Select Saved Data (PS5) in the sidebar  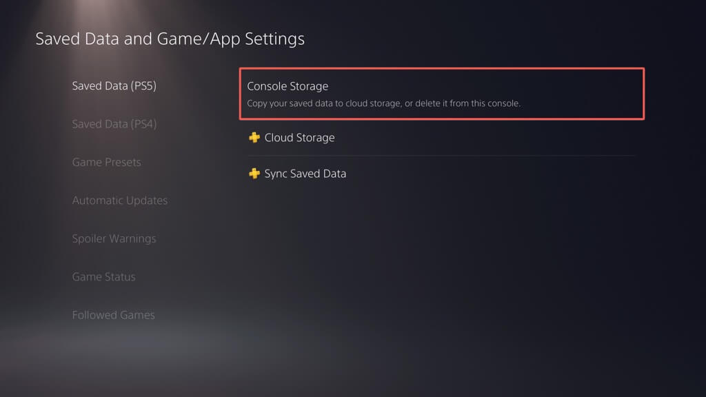point(113,86)
